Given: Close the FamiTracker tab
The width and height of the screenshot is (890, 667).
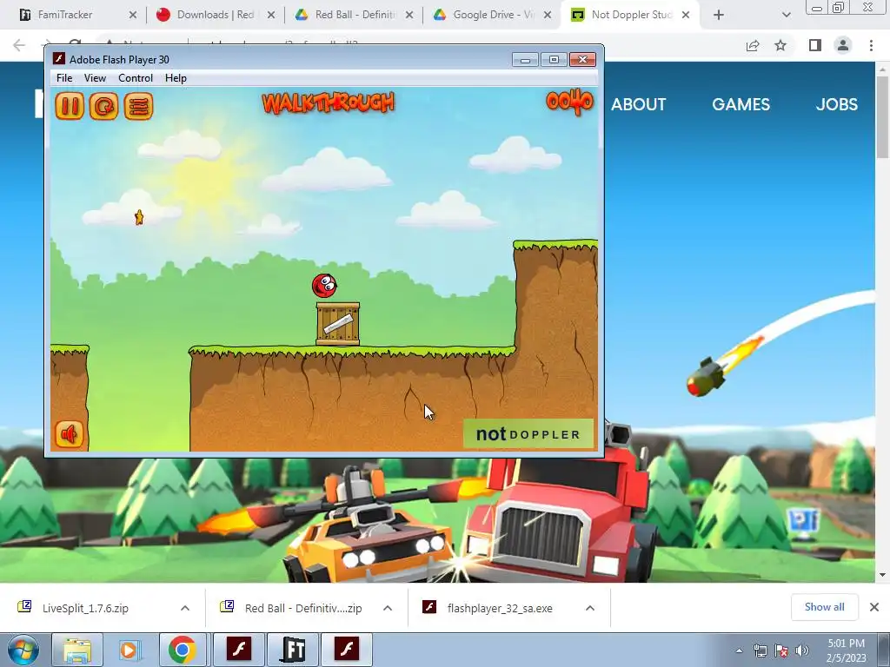Looking at the screenshot, I should coord(133,15).
